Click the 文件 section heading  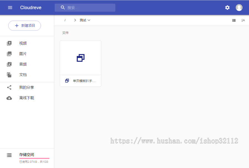[x=65, y=33]
